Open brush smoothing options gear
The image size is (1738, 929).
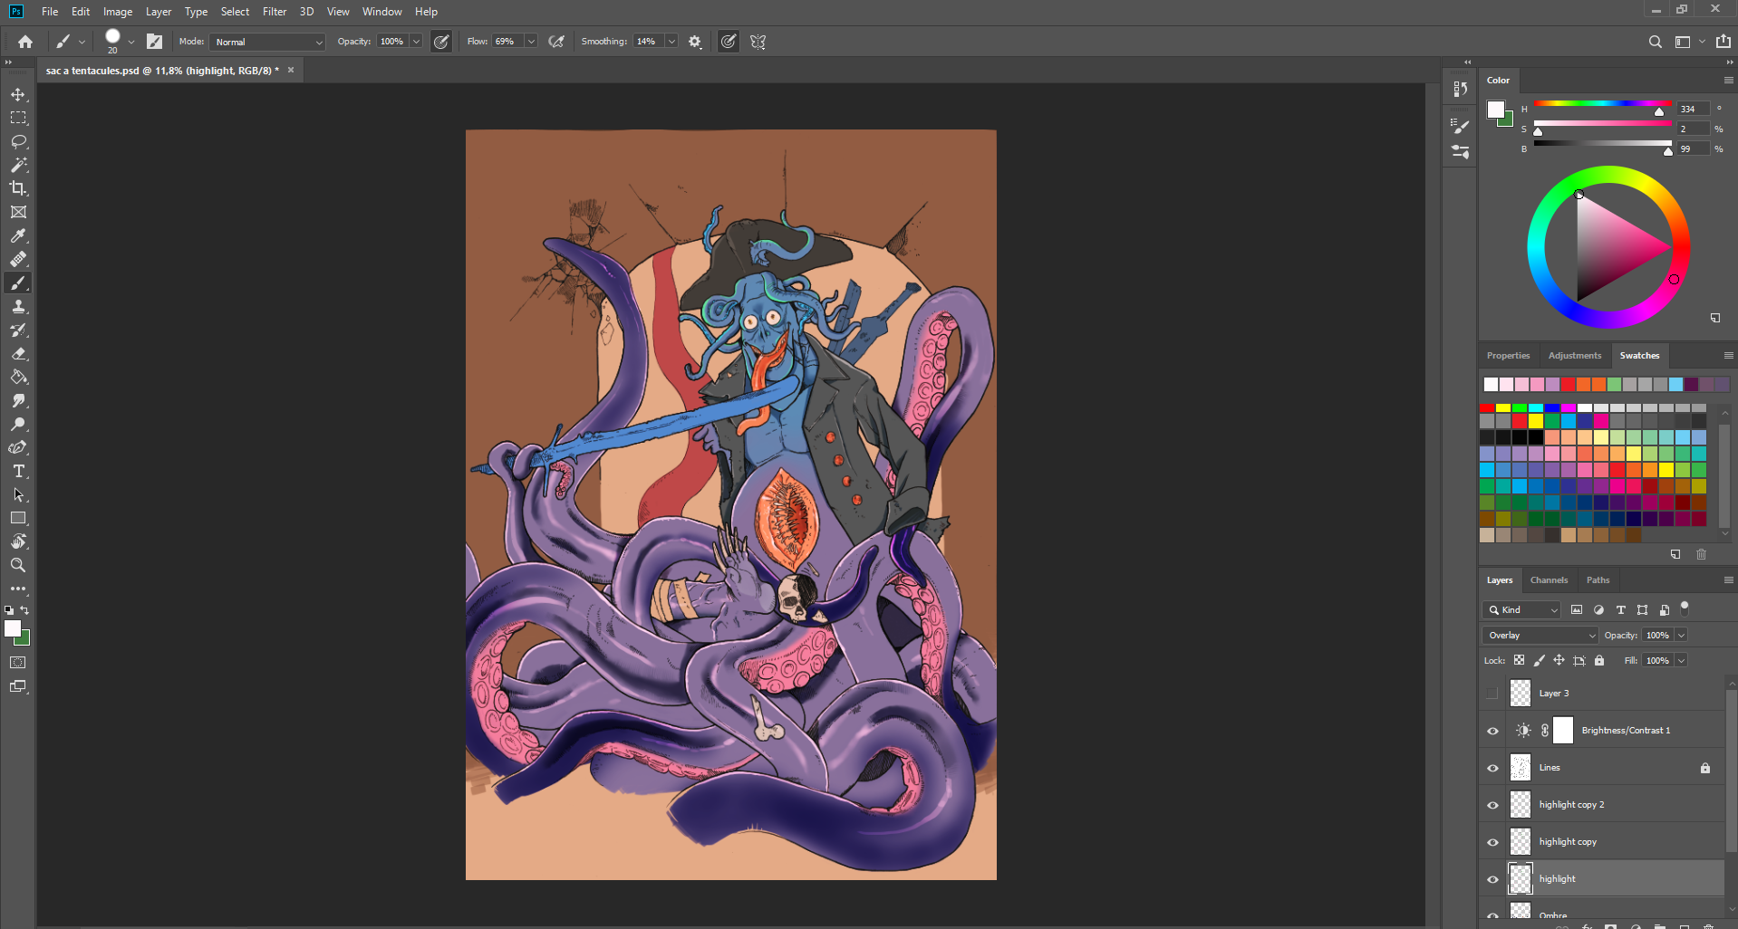click(x=695, y=42)
